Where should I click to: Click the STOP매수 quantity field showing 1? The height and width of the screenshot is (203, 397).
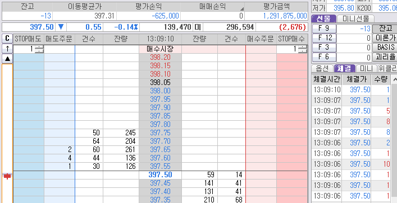(x=288, y=49)
